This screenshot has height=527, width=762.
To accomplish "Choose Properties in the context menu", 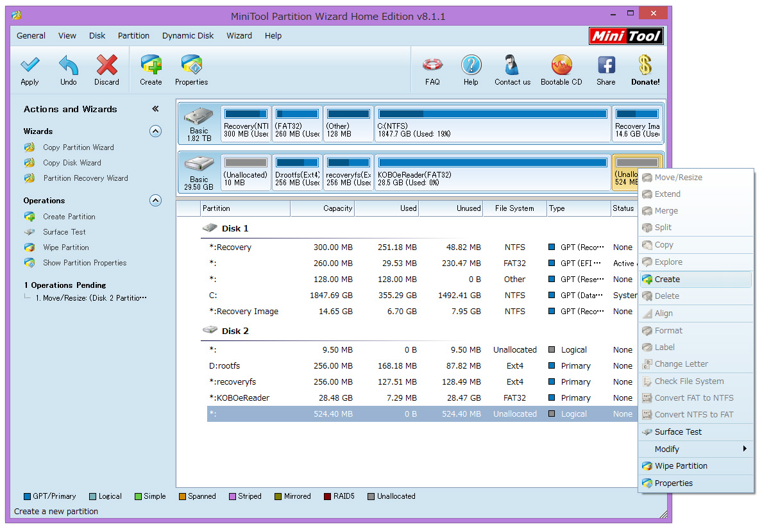I will 696,483.
